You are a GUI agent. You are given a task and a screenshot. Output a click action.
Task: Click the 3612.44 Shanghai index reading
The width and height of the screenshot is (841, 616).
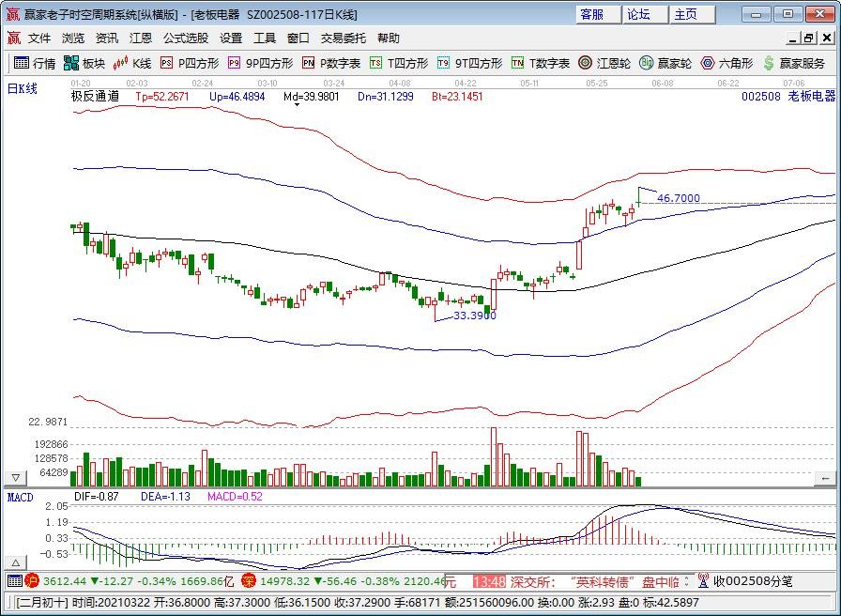tap(65, 581)
